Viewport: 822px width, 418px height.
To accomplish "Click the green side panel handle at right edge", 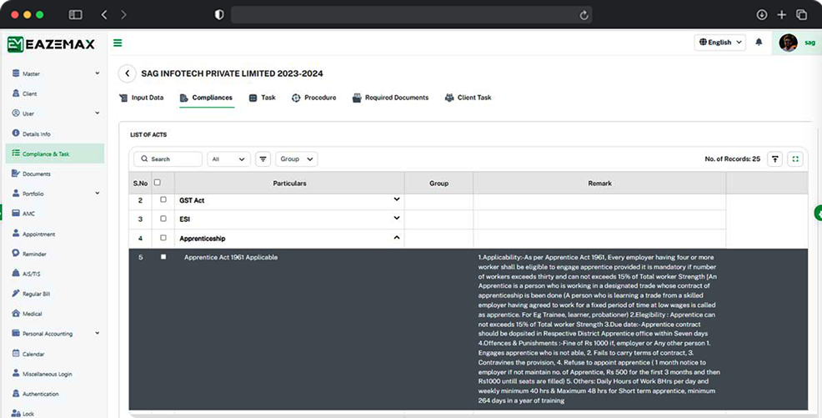I will pos(818,214).
